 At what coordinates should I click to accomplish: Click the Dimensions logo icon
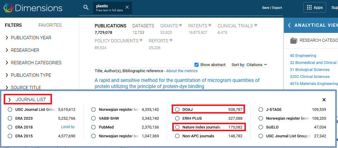[x=8, y=8]
